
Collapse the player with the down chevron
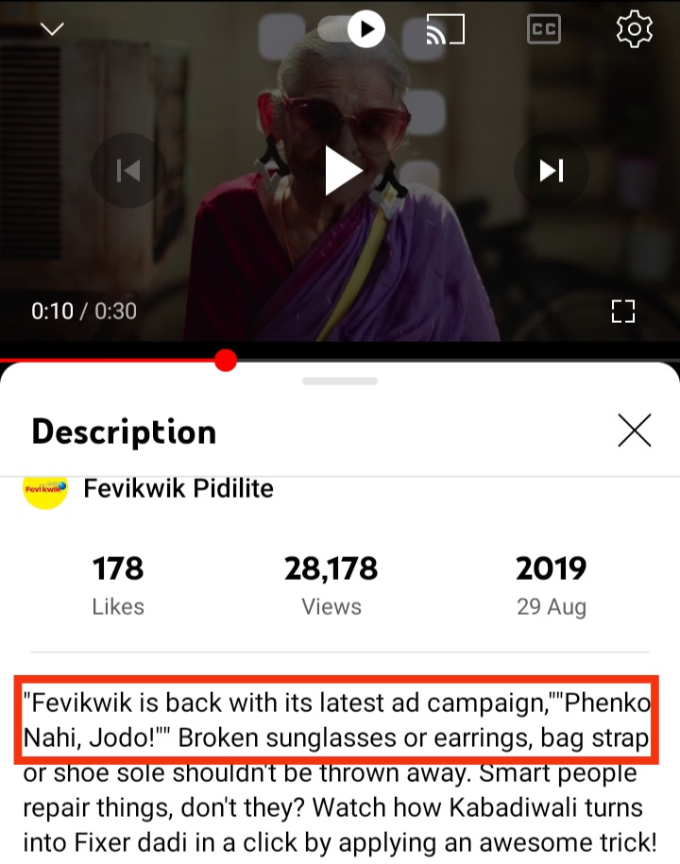(52, 28)
